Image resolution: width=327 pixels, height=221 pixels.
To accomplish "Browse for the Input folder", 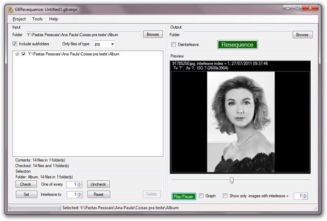I will click(153, 34).
